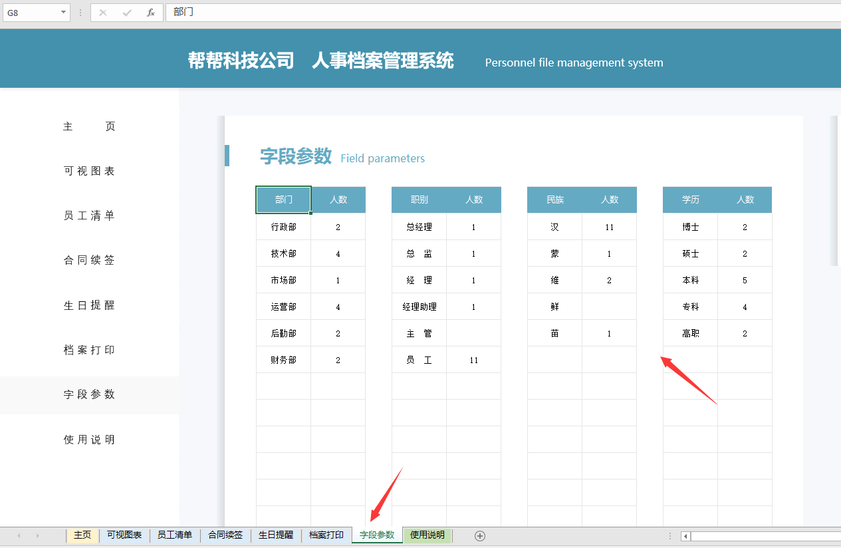The height and width of the screenshot is (548, 841).
Task: Click the 员 工 cell
Action: [419, 360]
